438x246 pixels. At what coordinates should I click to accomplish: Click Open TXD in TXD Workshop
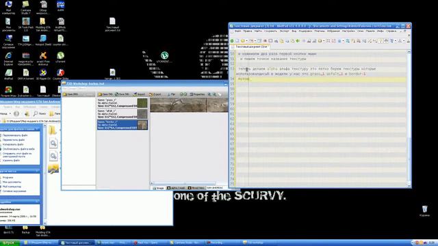click(x=105, y=94)
